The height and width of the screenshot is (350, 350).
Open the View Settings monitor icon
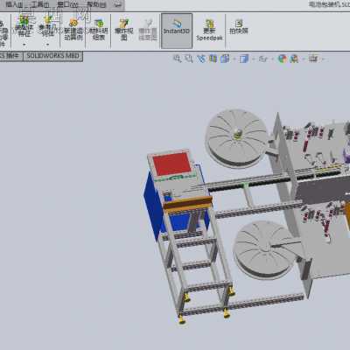(313, 59)
